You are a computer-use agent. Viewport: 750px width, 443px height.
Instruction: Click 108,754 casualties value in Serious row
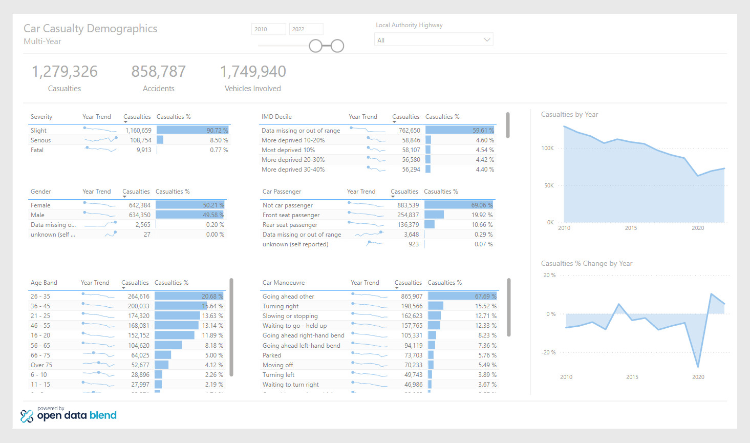(x=141, y=140)
